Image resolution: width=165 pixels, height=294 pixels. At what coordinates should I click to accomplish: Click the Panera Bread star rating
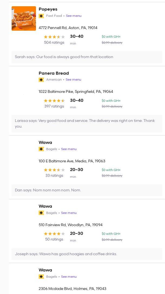coord(54,101)
